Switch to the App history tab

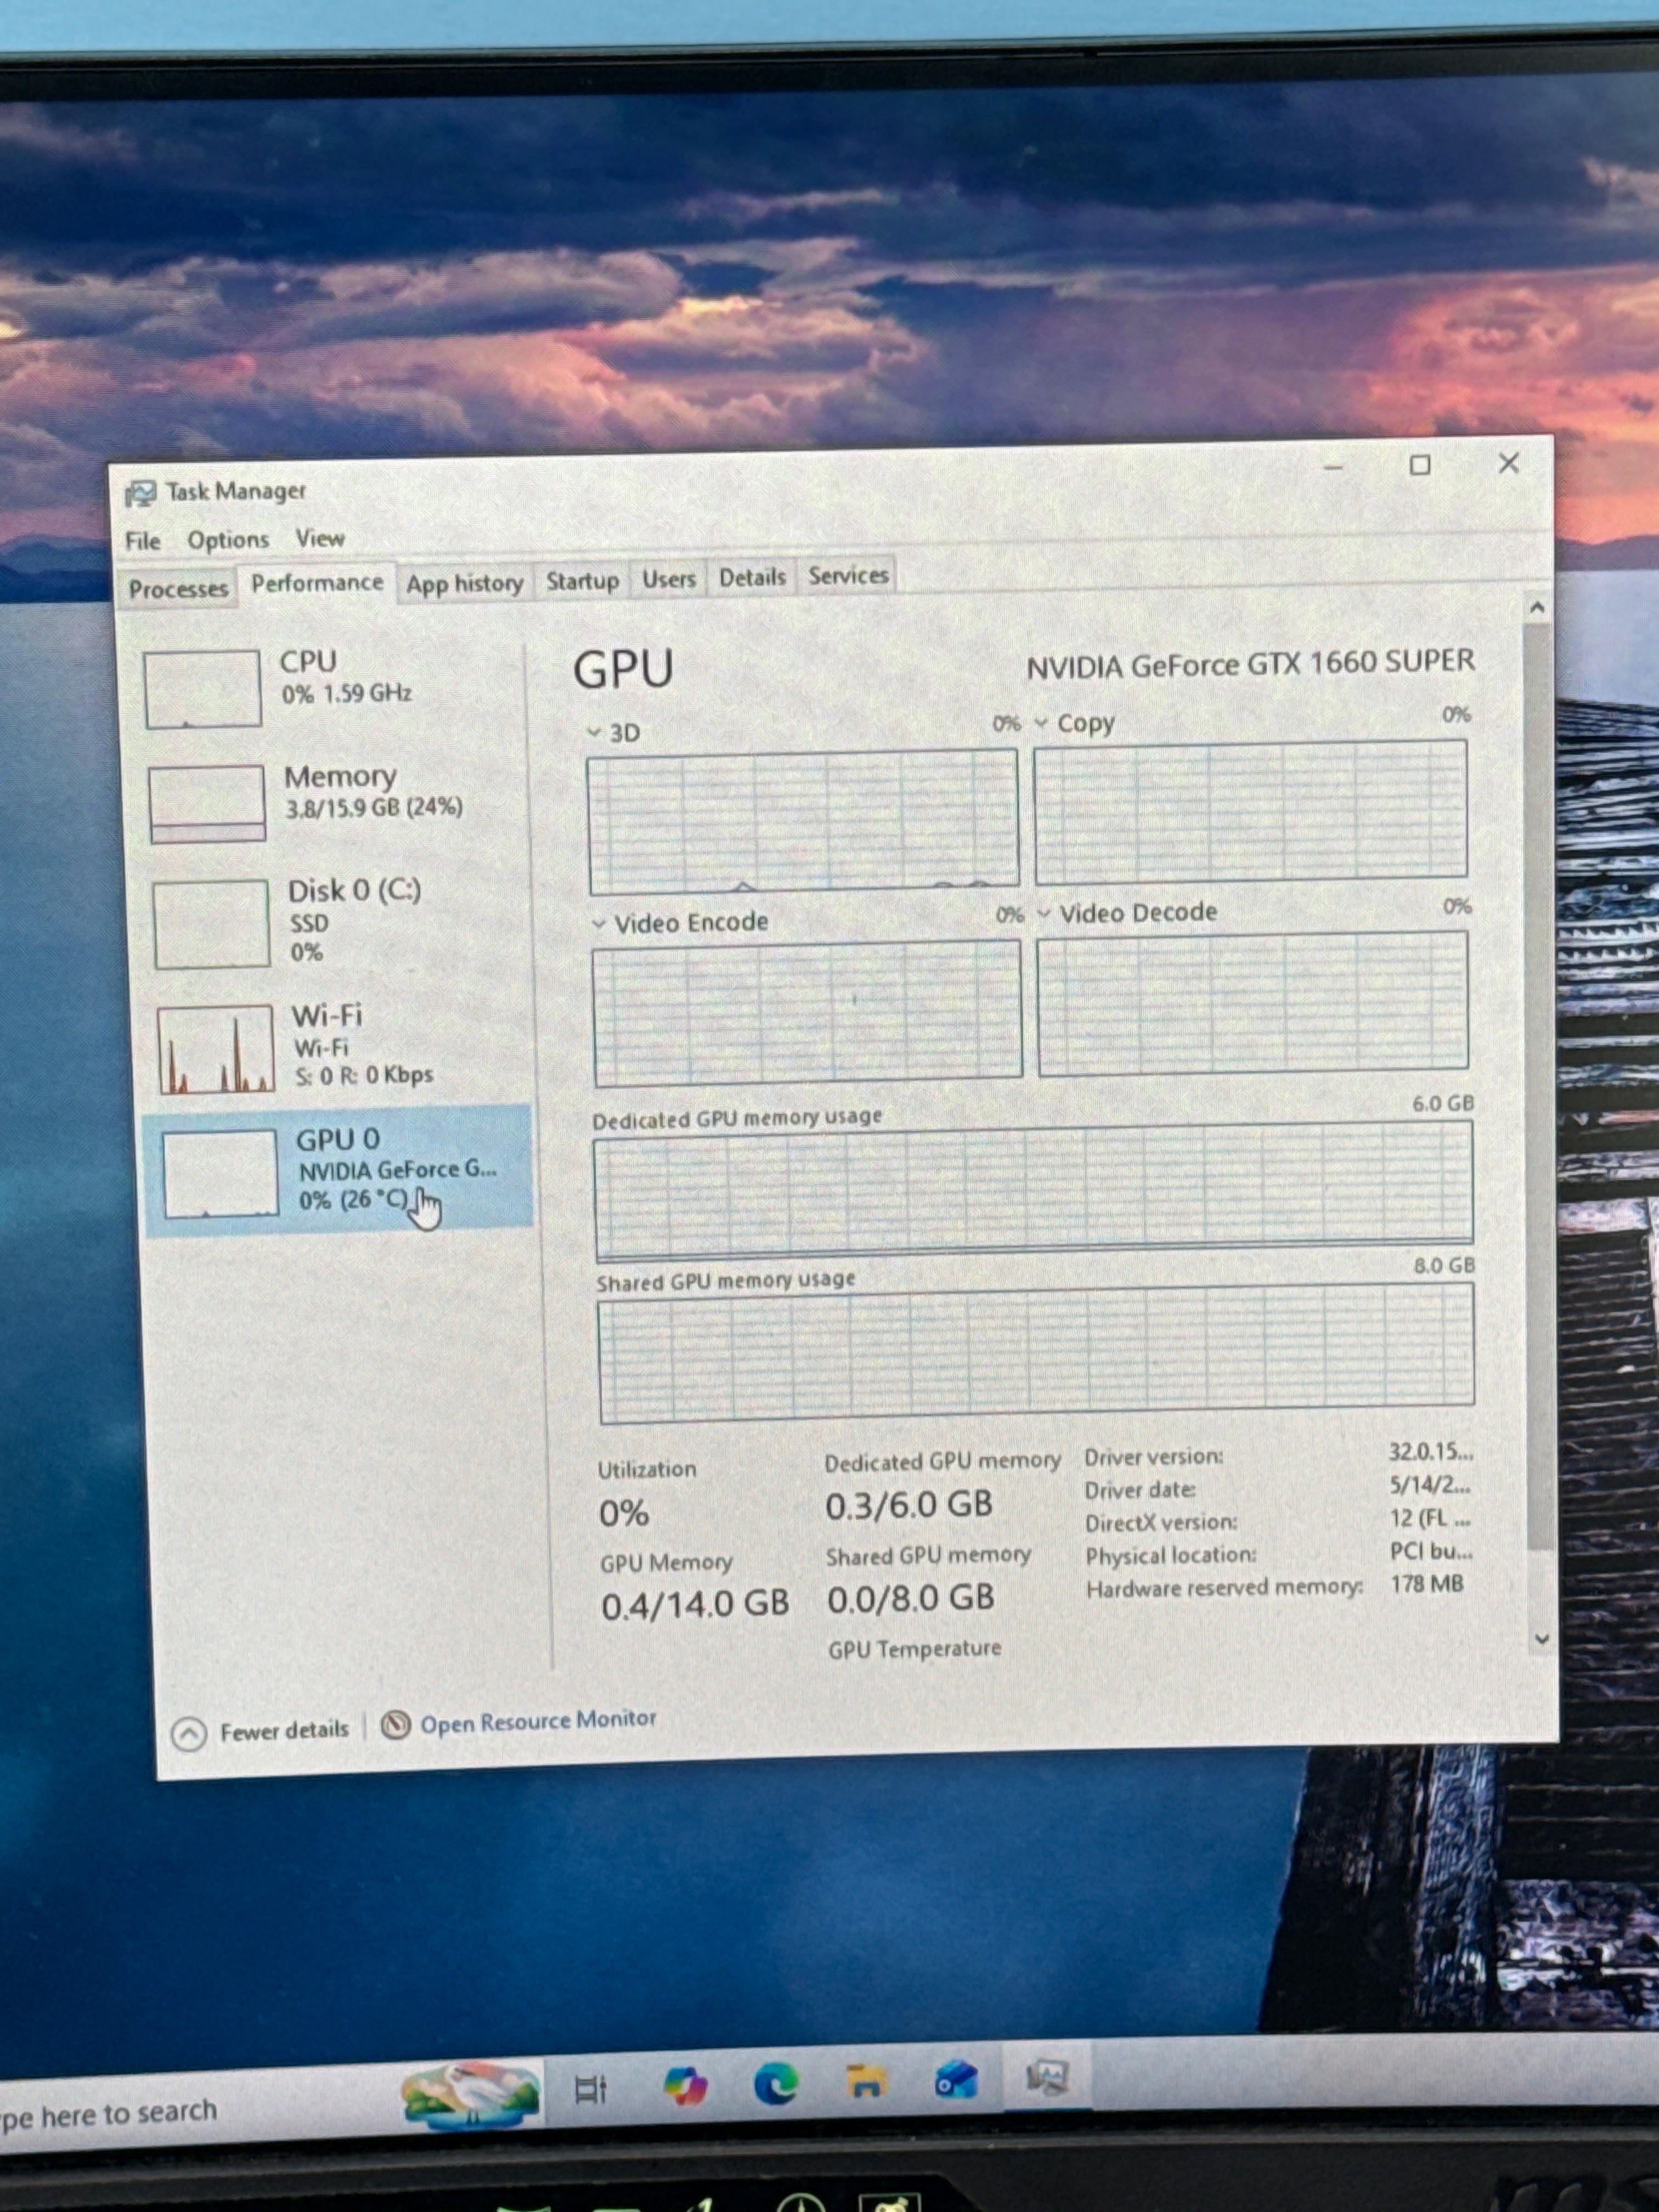(465, 583)
